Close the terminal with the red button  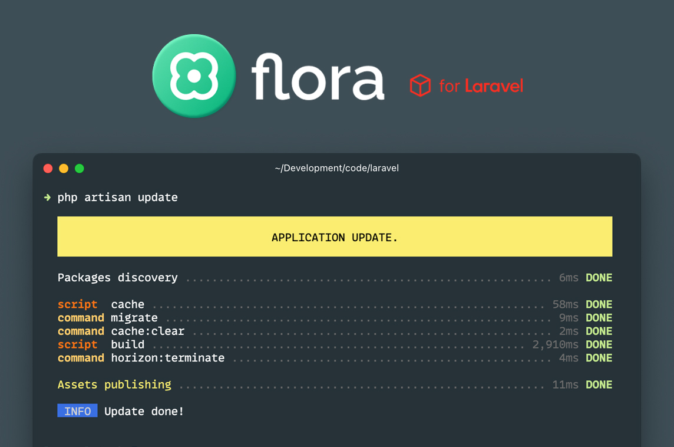pyautogui.click(x=48, y=168)
